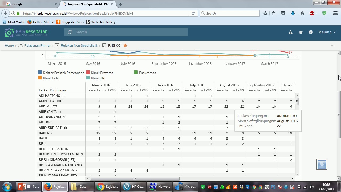Open a new browser tab
The width and height of the screenshot is (341, 192).
tap(121, 4)
